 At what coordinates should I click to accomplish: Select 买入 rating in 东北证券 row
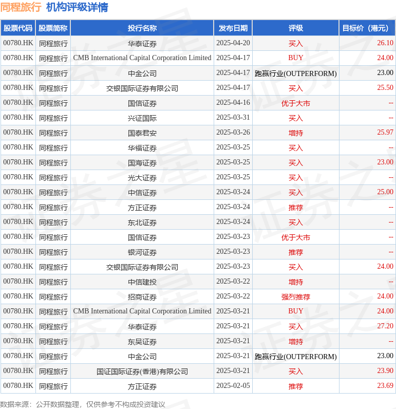(296, 222)
